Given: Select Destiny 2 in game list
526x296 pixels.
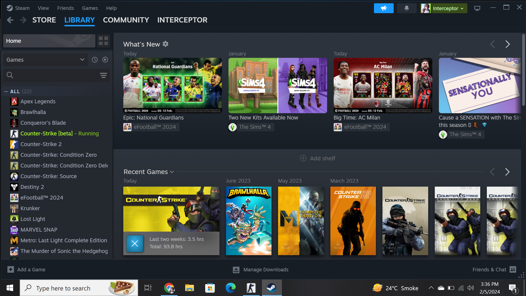Looking at the screenshot, I should [32, 187].
